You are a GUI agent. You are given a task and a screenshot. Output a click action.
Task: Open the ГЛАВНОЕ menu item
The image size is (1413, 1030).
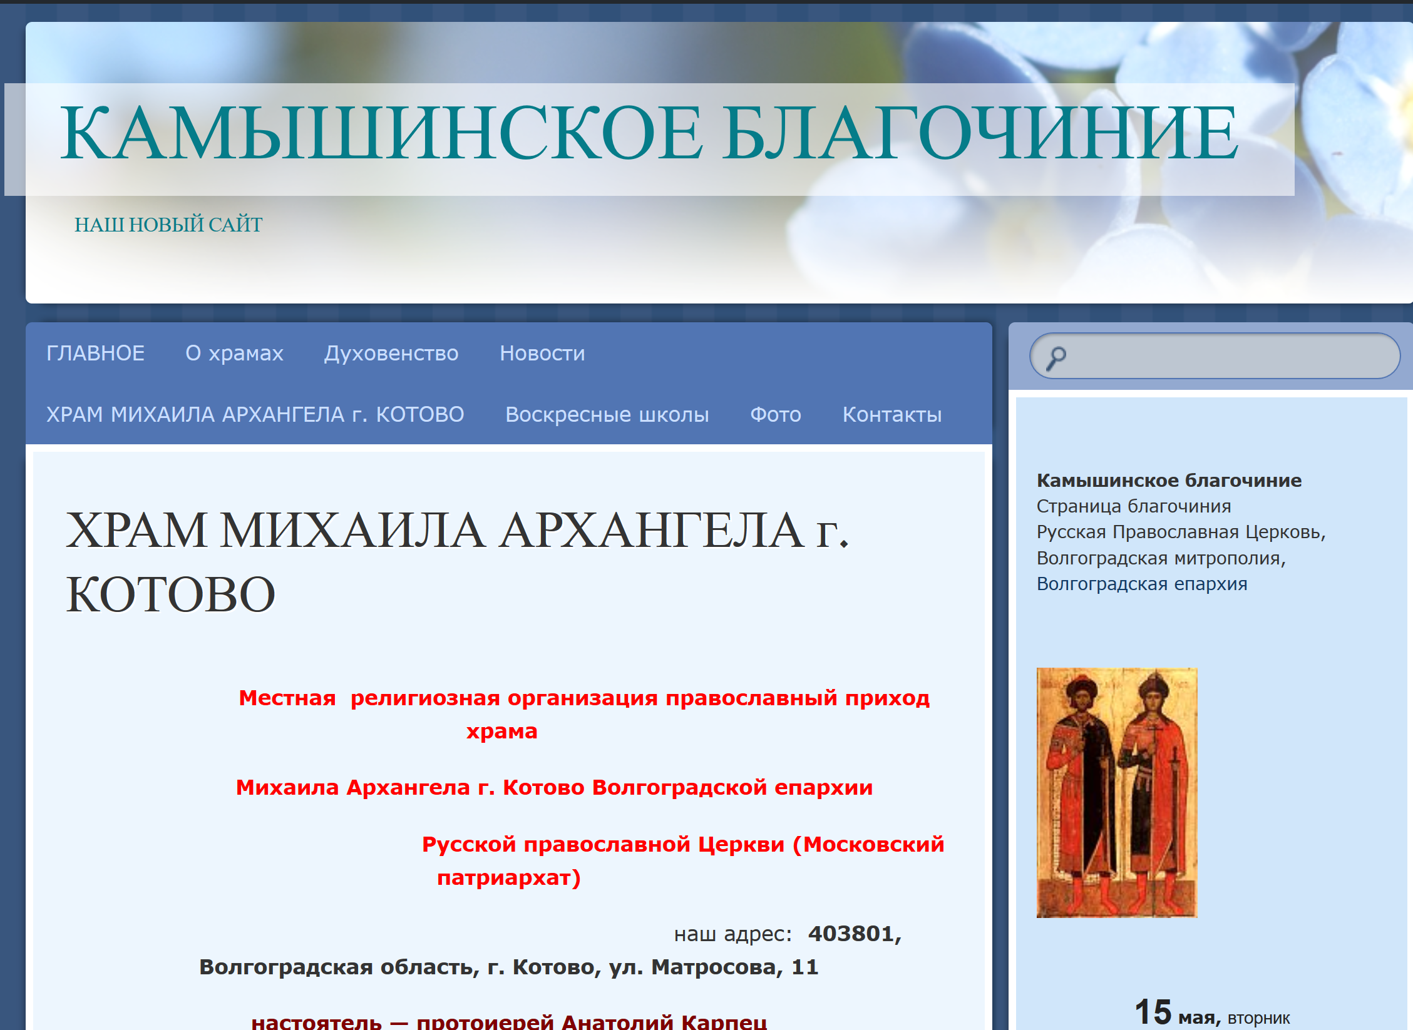96,353
